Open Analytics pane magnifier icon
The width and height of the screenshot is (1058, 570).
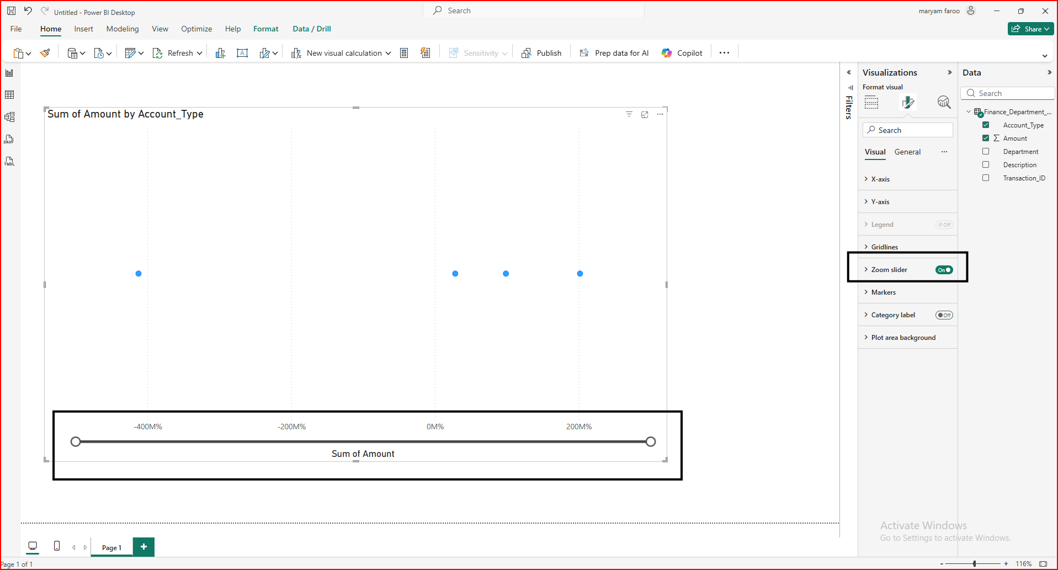(x=944, y=102)
